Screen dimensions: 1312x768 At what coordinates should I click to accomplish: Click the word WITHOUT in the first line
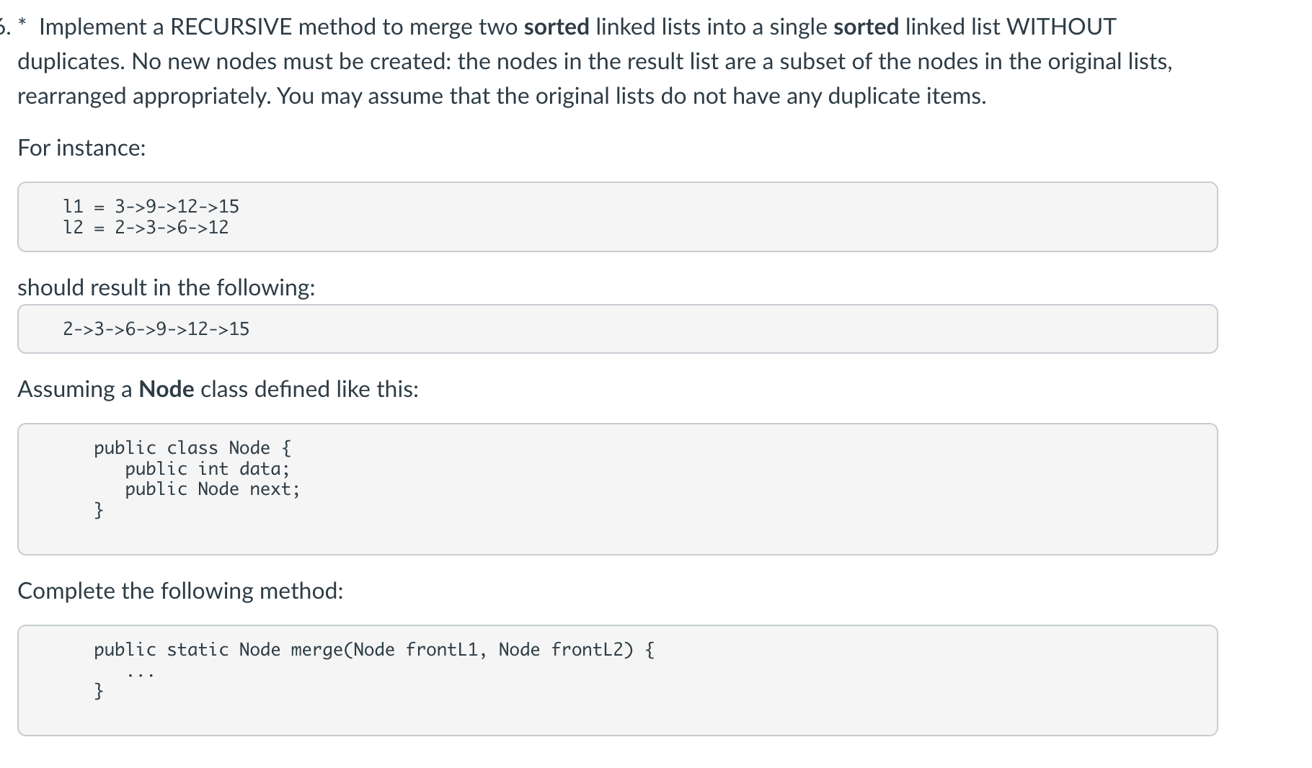click(1061, 27)
